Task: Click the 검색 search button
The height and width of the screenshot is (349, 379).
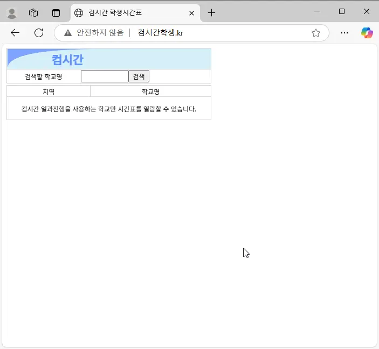Action: click(x=139, y=76)
